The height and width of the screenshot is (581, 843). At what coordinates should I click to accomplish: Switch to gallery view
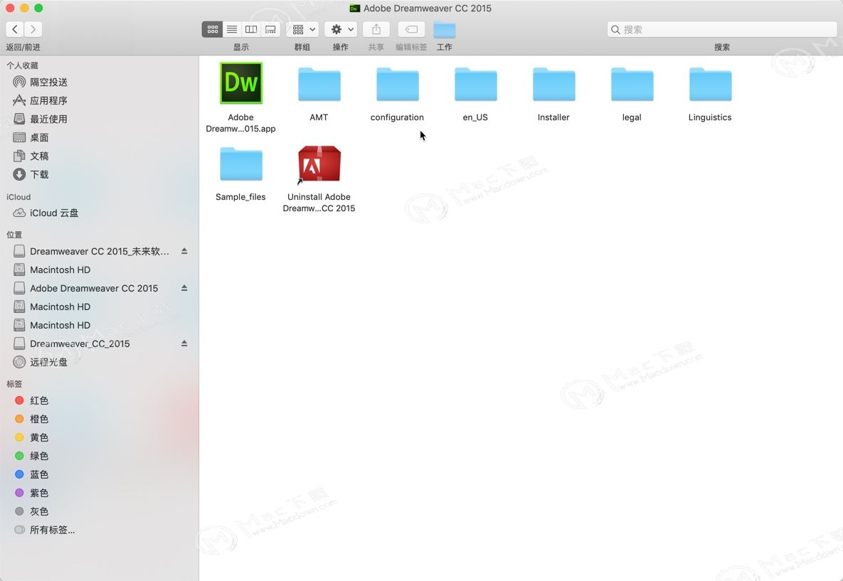click(271, 29)
